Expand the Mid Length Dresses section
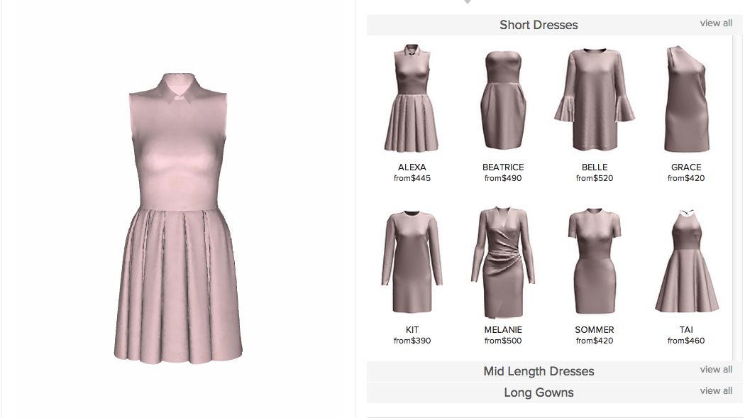Image resolution: width=745 pixels, height=418 pixels. coord(539,371)
